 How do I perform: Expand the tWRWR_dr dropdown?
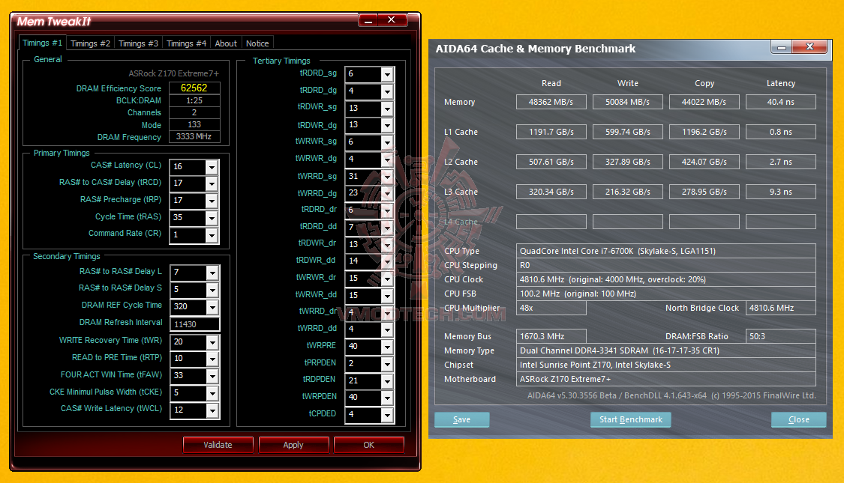(387, 279)
